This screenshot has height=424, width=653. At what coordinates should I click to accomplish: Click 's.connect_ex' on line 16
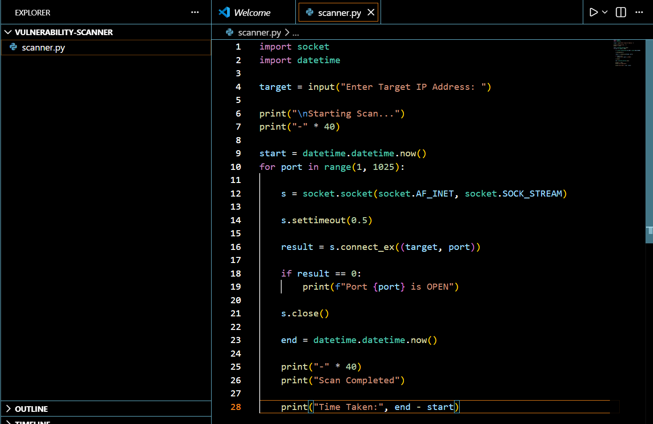362,247
